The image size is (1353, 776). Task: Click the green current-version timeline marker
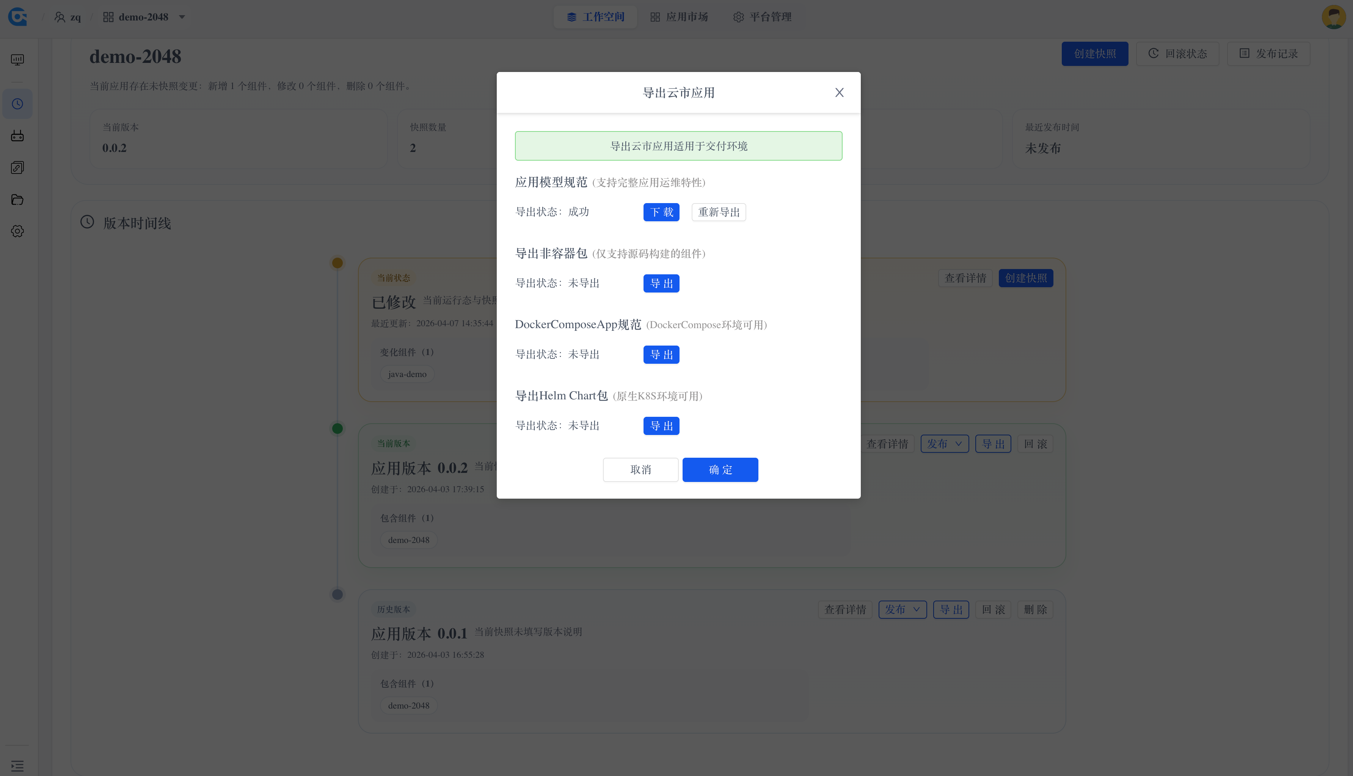click(x=337, y=429)
